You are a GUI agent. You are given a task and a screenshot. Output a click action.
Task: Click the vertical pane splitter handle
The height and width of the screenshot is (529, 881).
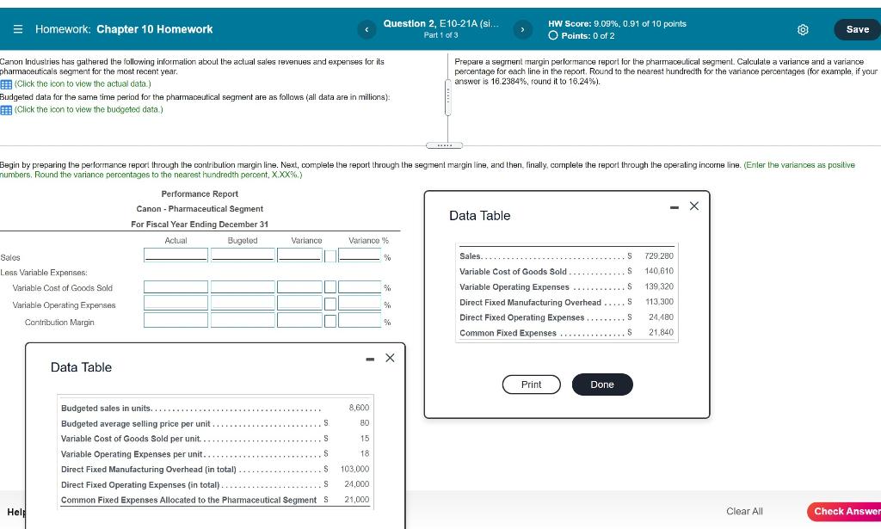coord(447,98)
